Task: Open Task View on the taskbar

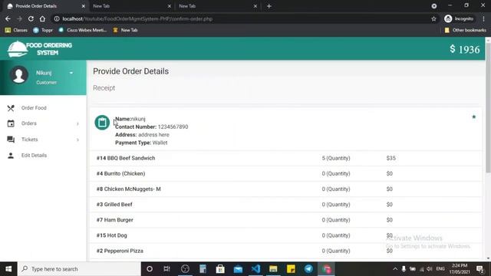Action: 167,269
